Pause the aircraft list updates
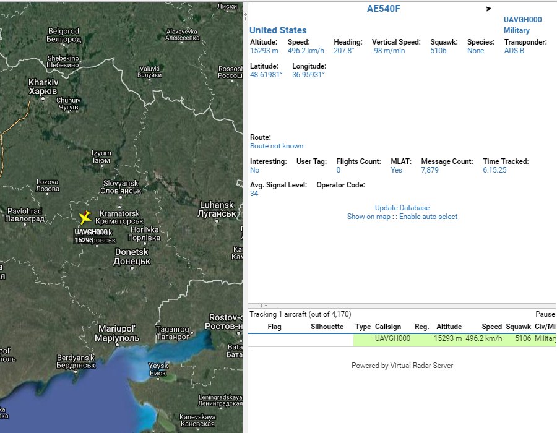The width and height of the screenshot is (557, 433). 545,314
